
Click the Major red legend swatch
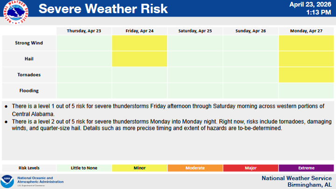pyautogui.click(x=251, y=168)
